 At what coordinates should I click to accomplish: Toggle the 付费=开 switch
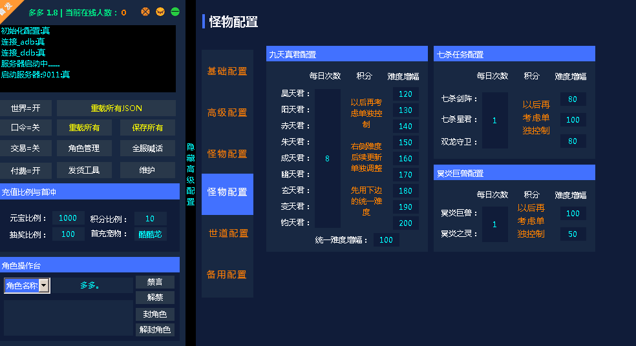click(25, 170)
